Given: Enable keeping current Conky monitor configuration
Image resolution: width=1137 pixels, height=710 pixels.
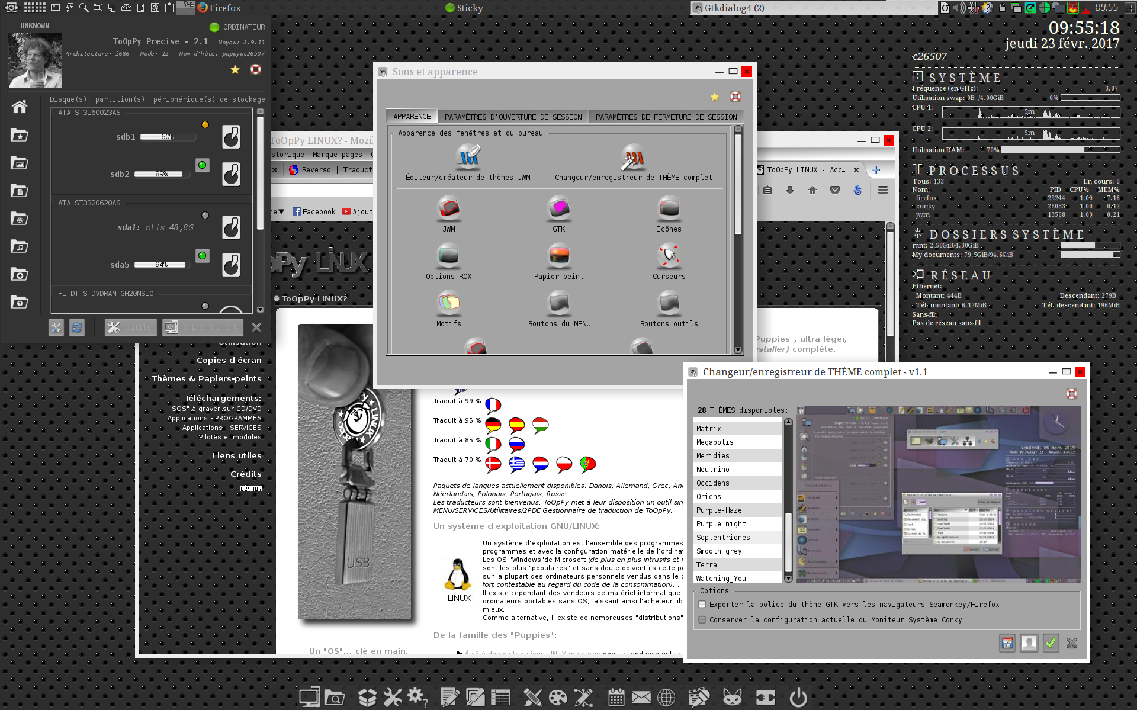Looking at the screenshot, I should click(702, 620).
